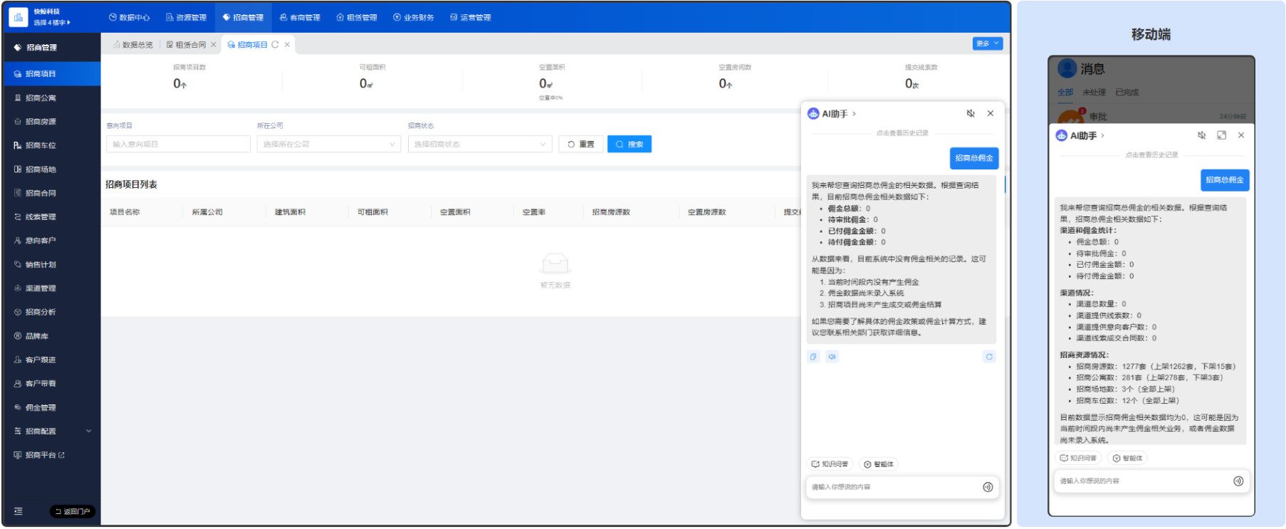The image size is (1286, 529).
Task: Switch to 资源管理 in the top menu
Action: click(186, 17)
